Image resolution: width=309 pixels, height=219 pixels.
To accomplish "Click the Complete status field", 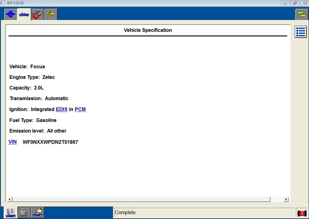I will click(204, 213).
